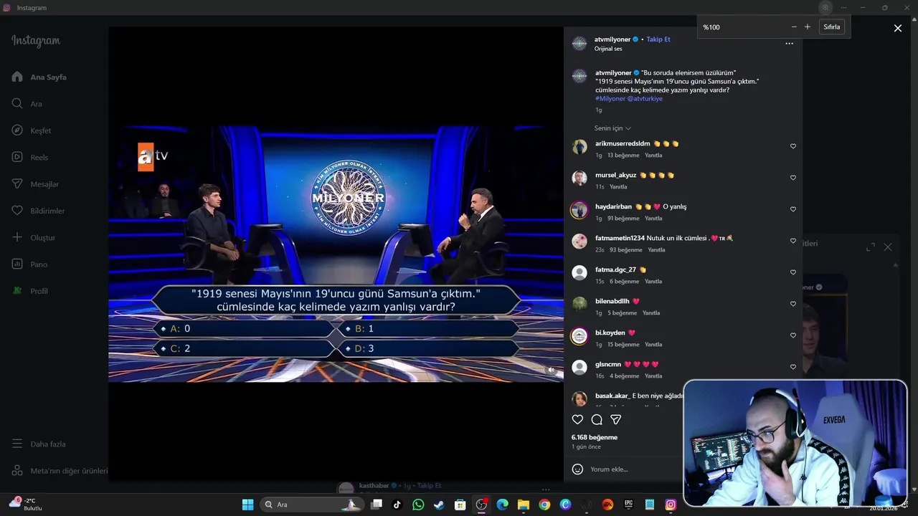Decrease zoom with the minus button

[x=794, y=27]
